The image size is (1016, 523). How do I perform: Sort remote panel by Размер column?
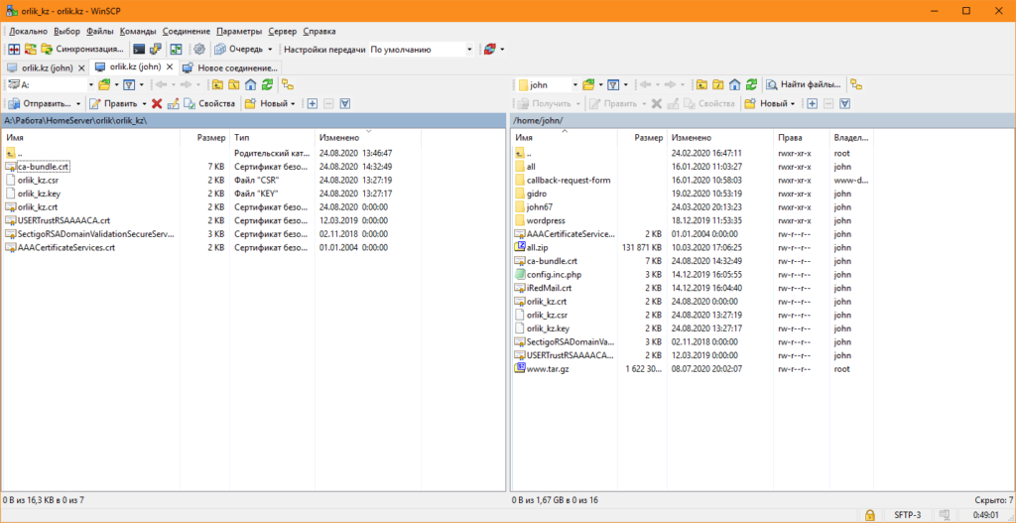tap(642, 138)
